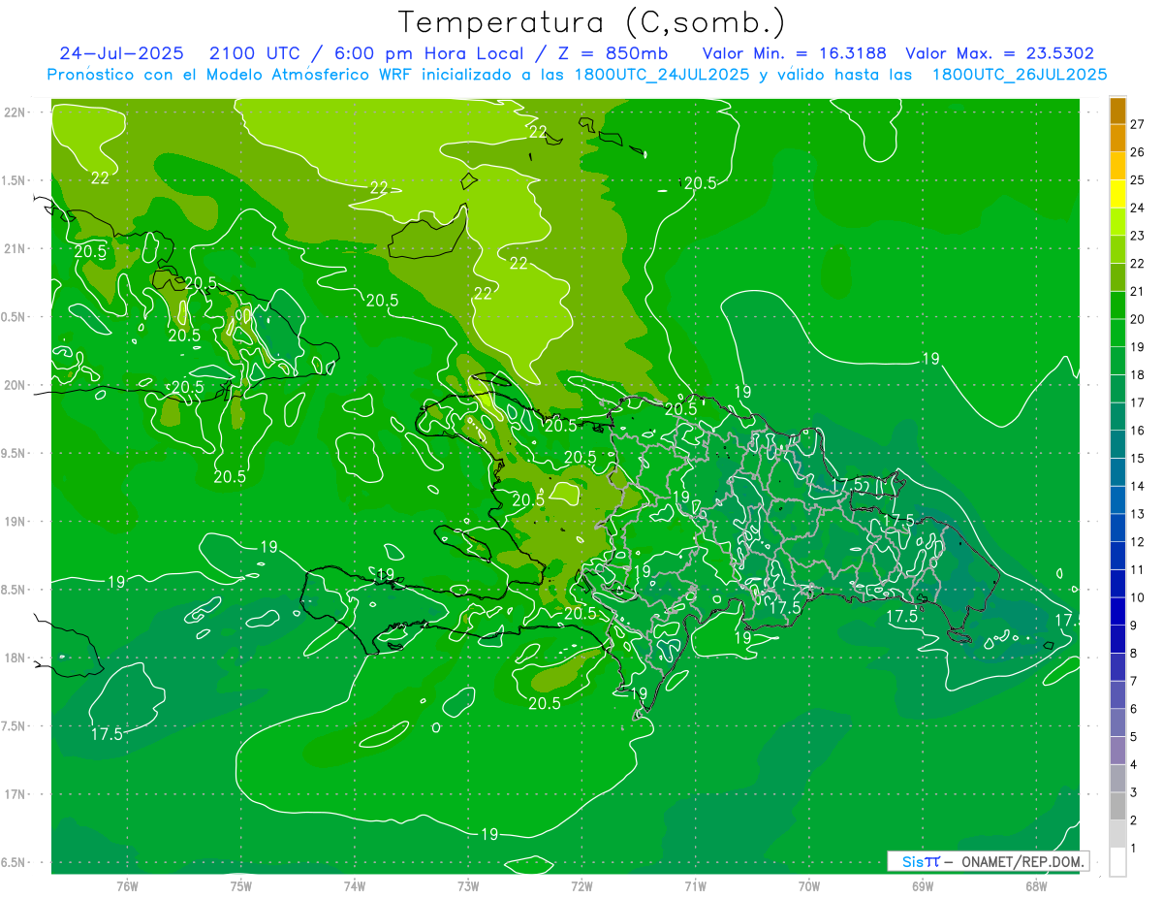Click the SisTT ONAMET/REP.DOM. logo

988,861
